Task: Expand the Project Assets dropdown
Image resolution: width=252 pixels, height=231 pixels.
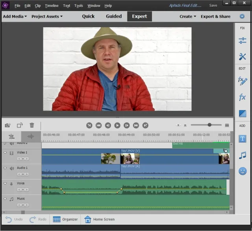Action: [x=48, y=17]
